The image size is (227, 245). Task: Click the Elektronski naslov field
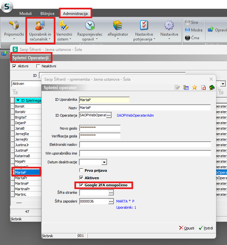coord(145,145)
